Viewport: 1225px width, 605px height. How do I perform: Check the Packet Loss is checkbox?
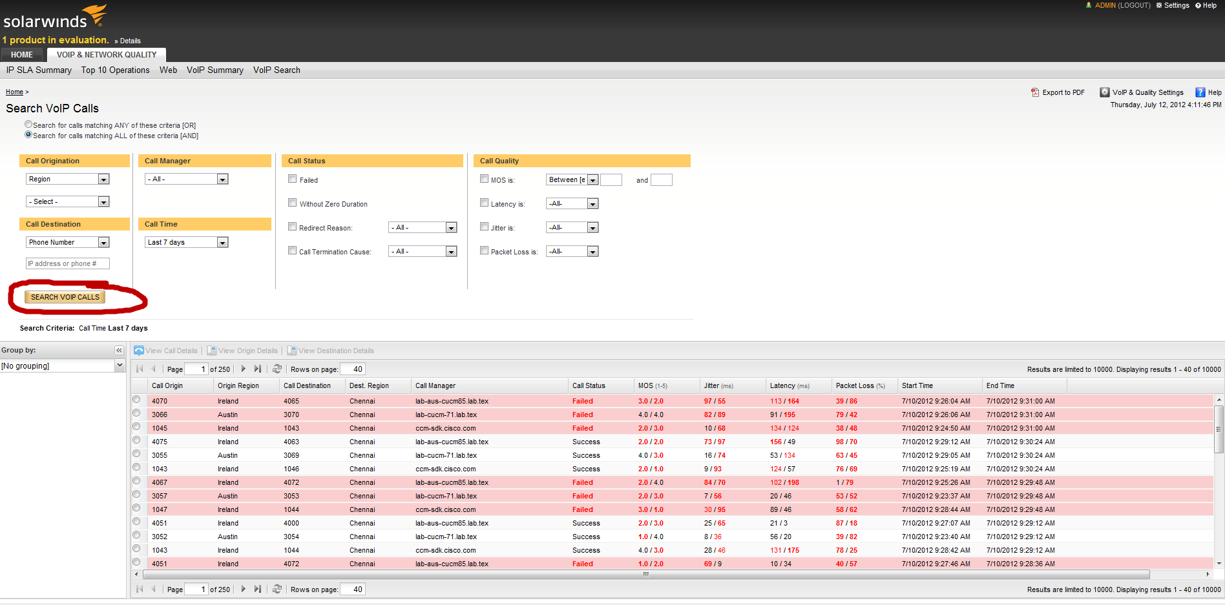(485, 251)
